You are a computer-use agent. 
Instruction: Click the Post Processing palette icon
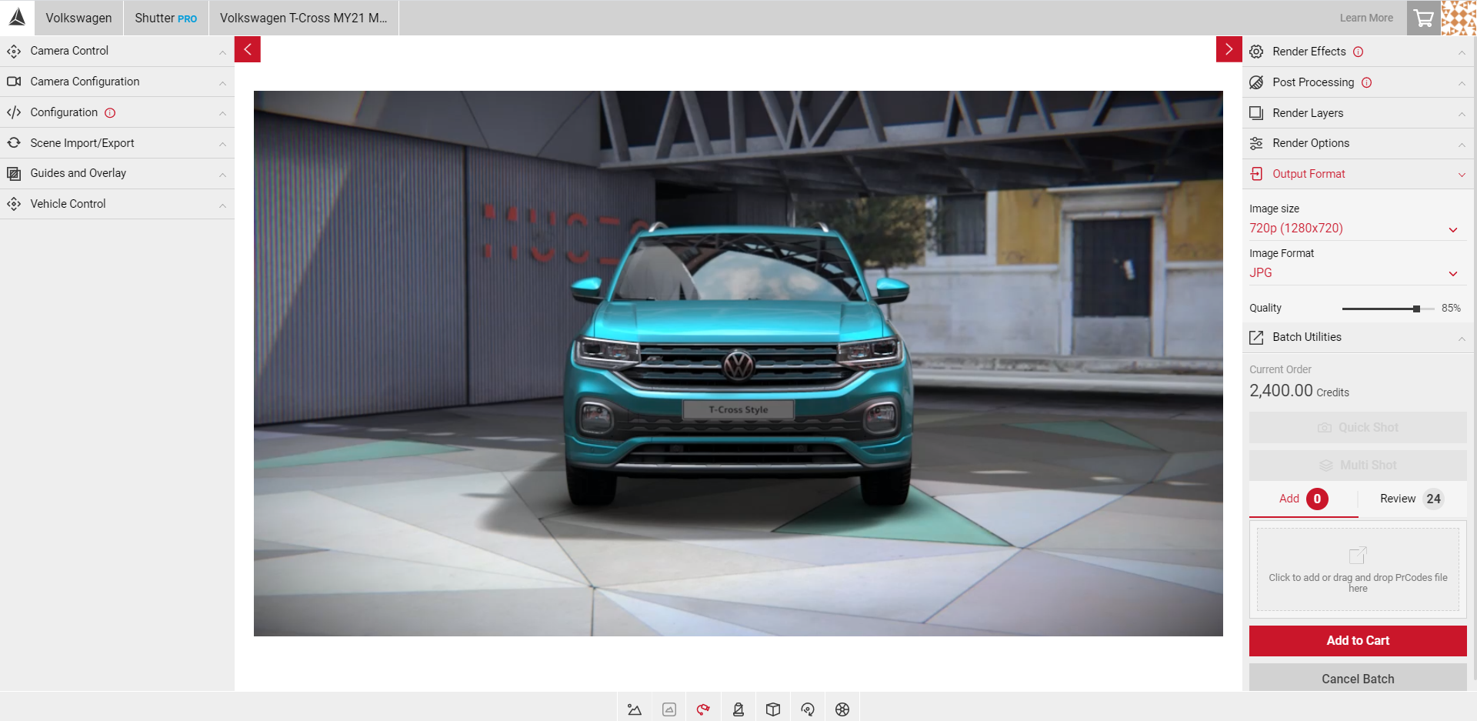(1256, 82)
